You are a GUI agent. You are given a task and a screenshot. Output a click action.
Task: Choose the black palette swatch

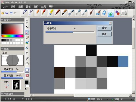(x=3, y=40)
